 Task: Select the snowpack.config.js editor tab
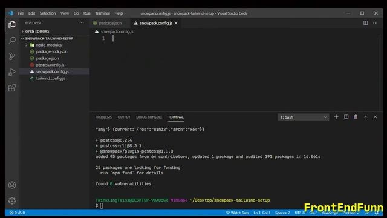tap(156, 23)
